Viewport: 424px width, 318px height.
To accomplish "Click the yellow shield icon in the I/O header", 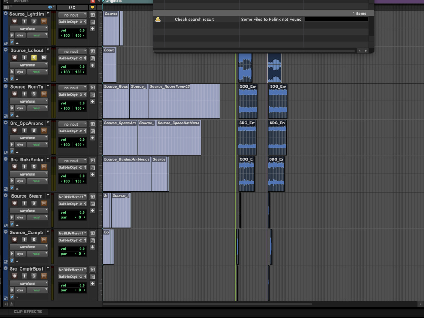I will [92, 7].
